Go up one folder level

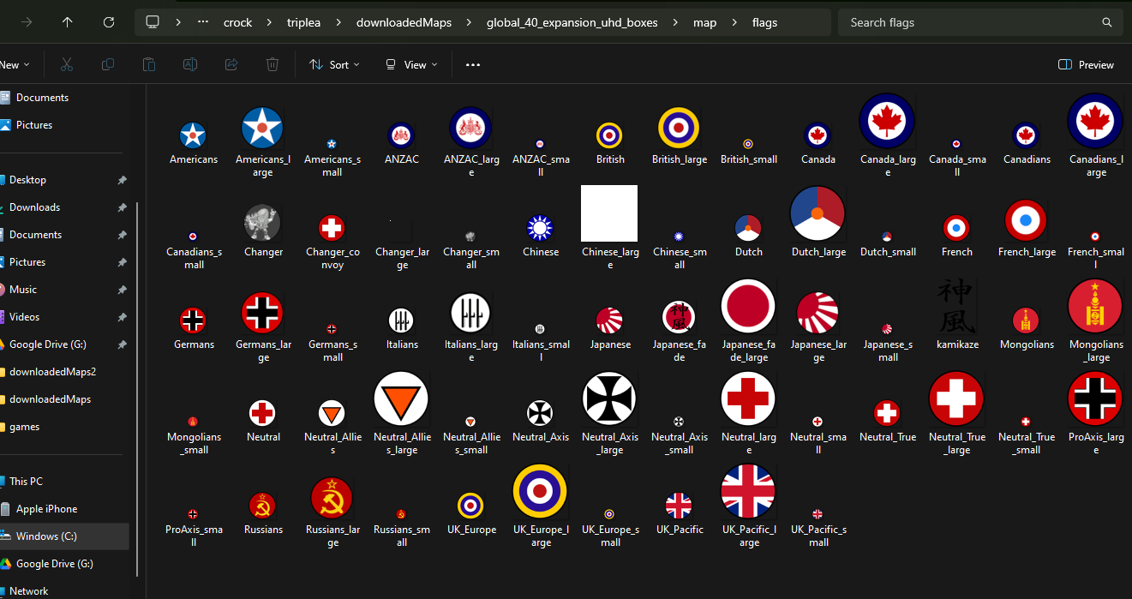tap(68, 22)
